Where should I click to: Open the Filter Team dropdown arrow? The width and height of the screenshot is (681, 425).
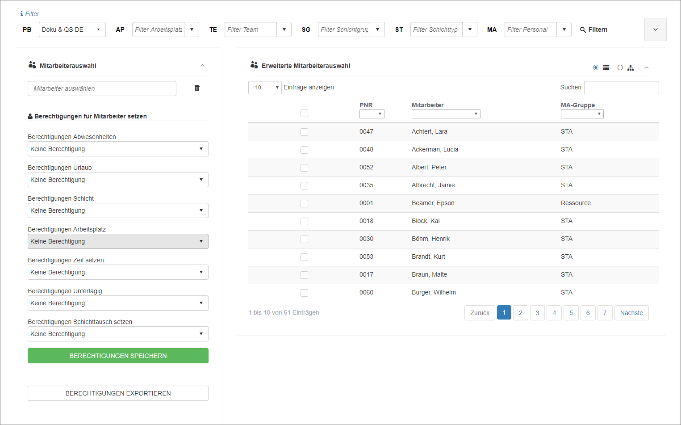tap(284, 29)
